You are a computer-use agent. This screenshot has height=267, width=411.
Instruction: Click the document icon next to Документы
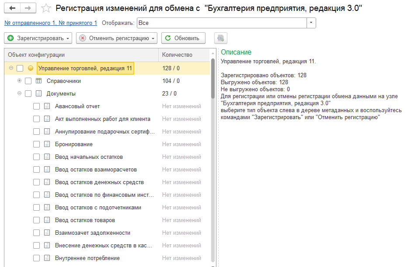point(39,93)
